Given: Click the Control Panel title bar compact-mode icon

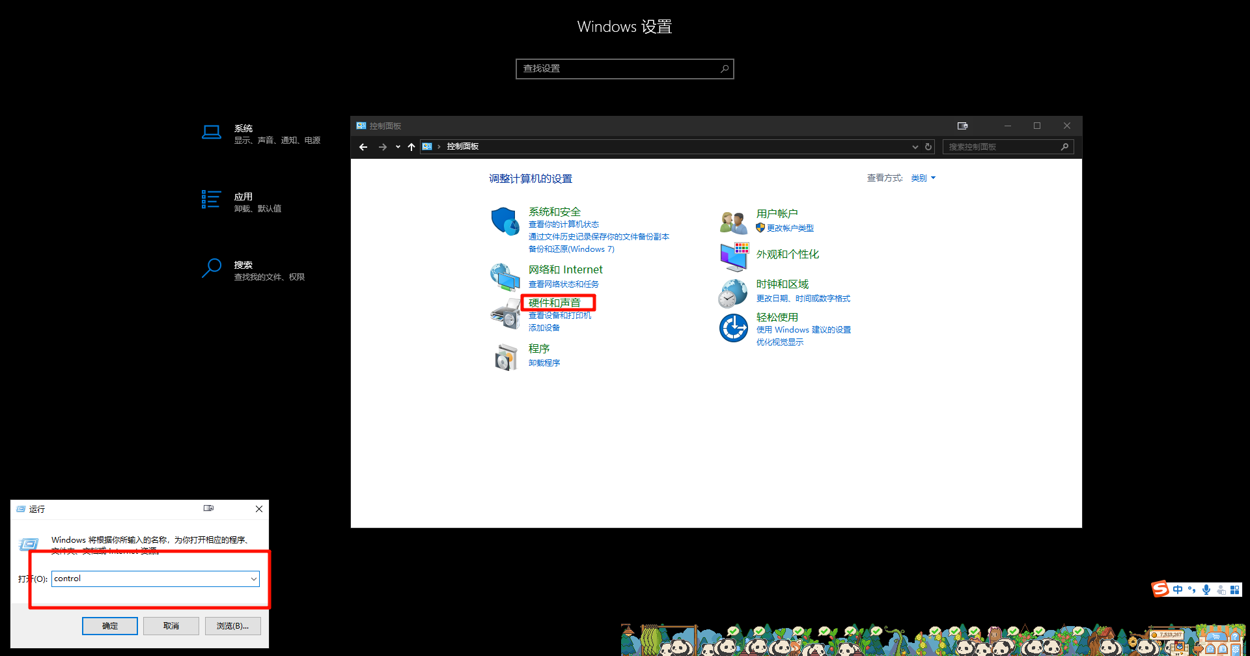Looking at the screenshot, I should pyautogui.click(x=962, y=126).
